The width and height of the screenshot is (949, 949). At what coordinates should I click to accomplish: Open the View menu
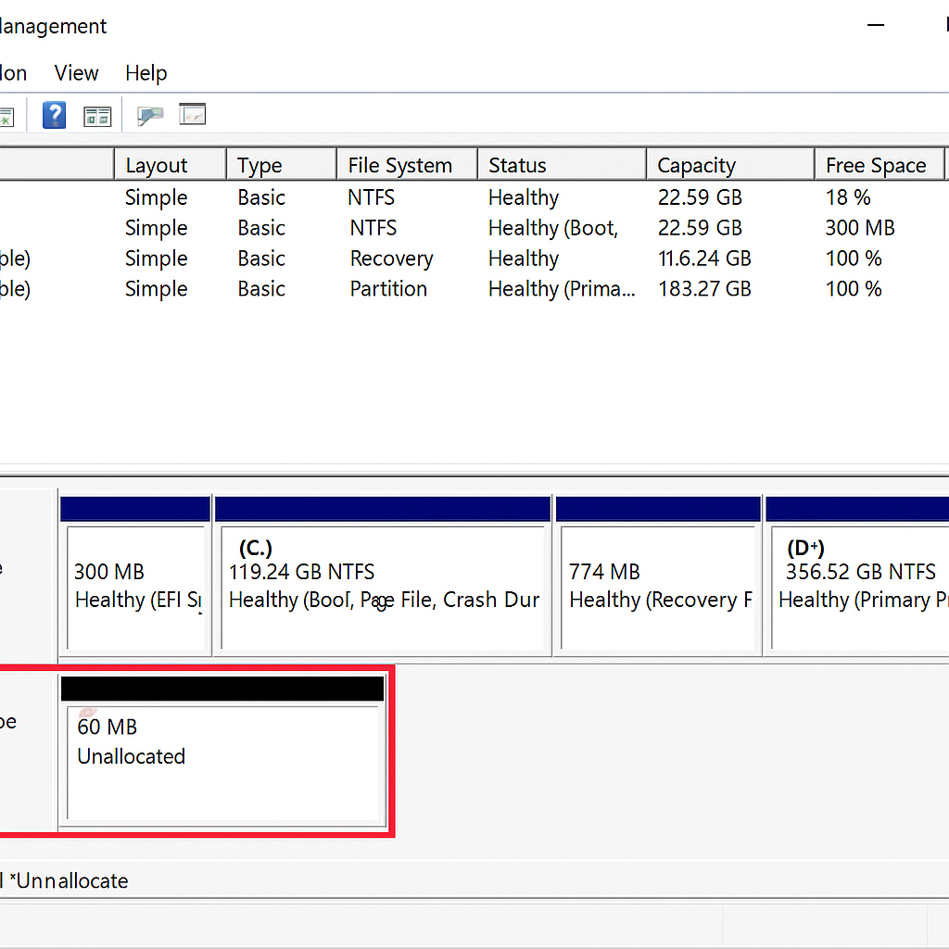coord(76,73)
